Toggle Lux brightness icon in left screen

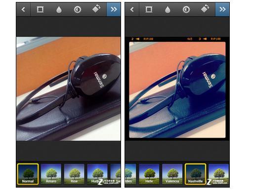click(78, 9)
